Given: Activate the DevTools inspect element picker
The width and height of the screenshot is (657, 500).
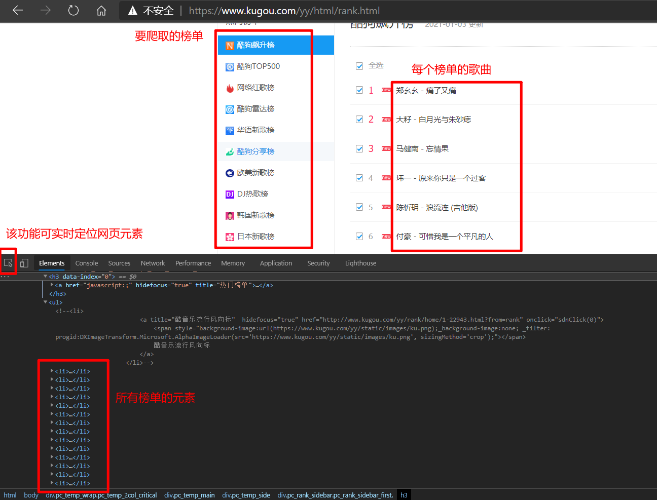Looking at the screenshot, I should pos(8,263).
